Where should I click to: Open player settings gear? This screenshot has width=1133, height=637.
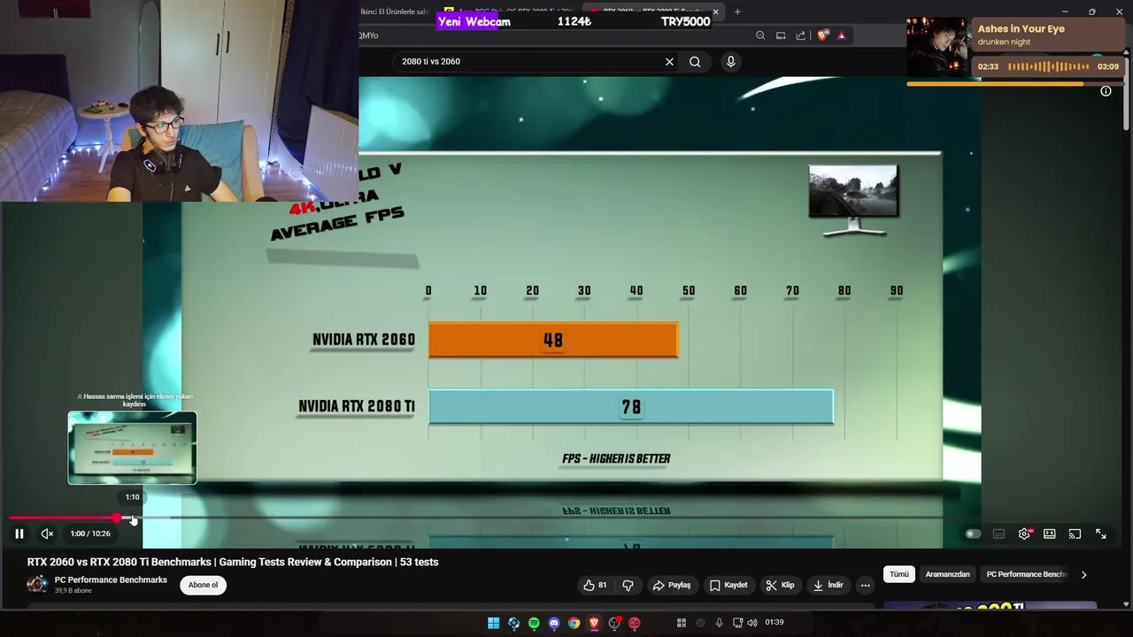click(x=1024, y=533)
